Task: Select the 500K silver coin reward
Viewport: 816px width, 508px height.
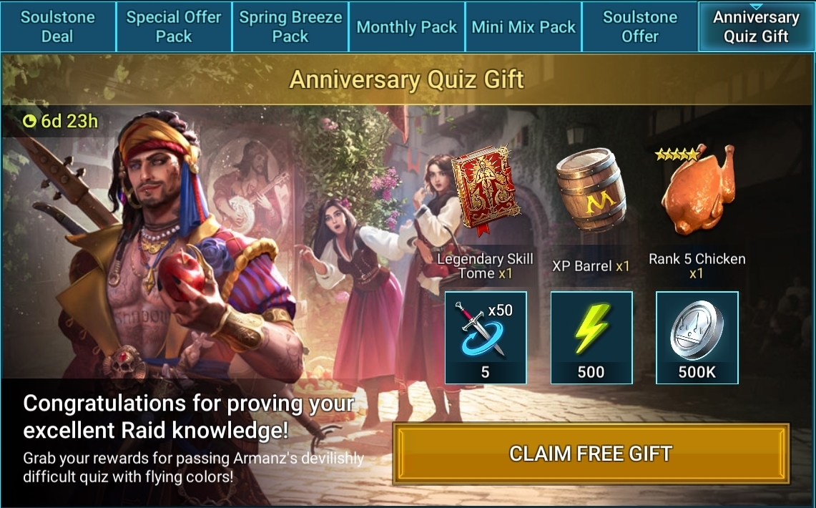Action: (697, 338)
